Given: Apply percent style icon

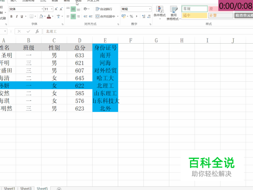Looking at the screenshot, I should click(x=131, y=16).
